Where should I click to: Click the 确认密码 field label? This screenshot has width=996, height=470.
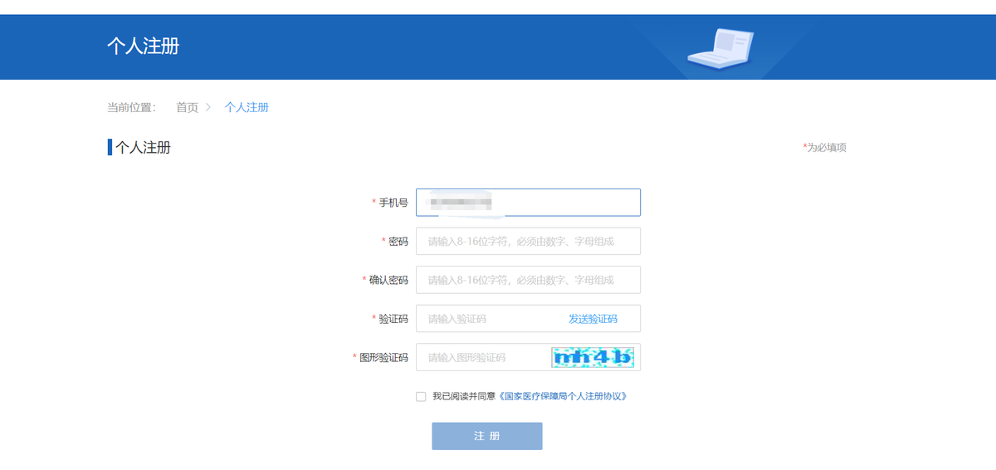(x=388, y=280)
